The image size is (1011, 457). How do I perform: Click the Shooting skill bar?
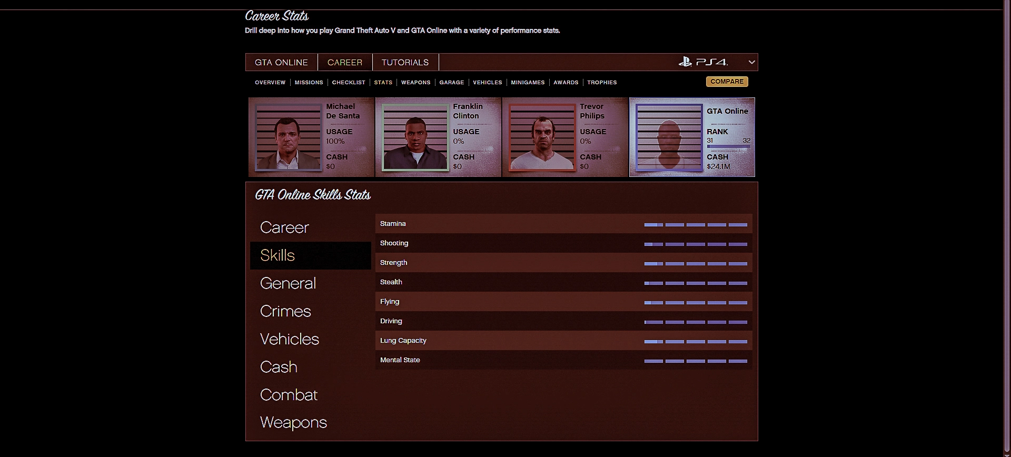(696, 244)
